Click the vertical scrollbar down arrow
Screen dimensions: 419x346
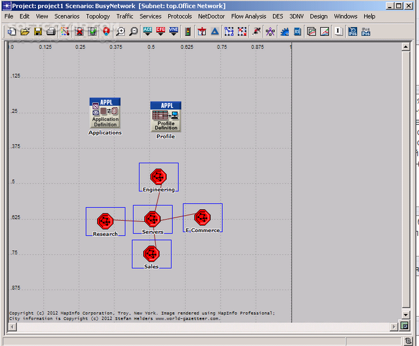tap(406, 315)
